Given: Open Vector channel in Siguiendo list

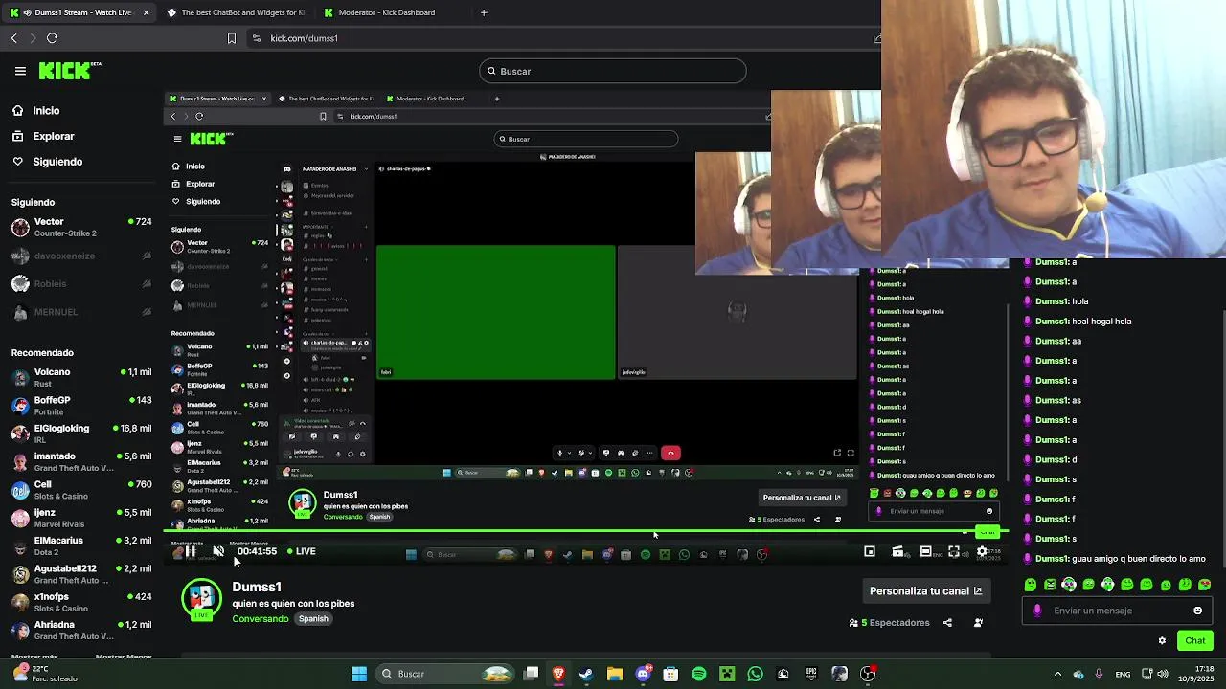Looking at the screenshot, I should pos(81,228).
